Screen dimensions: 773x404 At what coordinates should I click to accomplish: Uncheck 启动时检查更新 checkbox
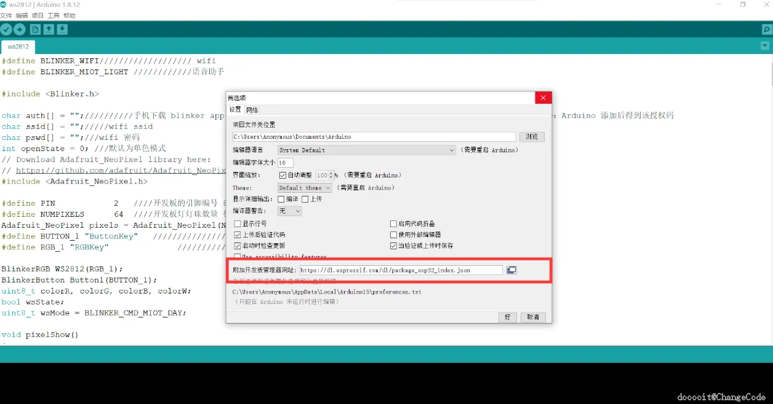point(238,246)
